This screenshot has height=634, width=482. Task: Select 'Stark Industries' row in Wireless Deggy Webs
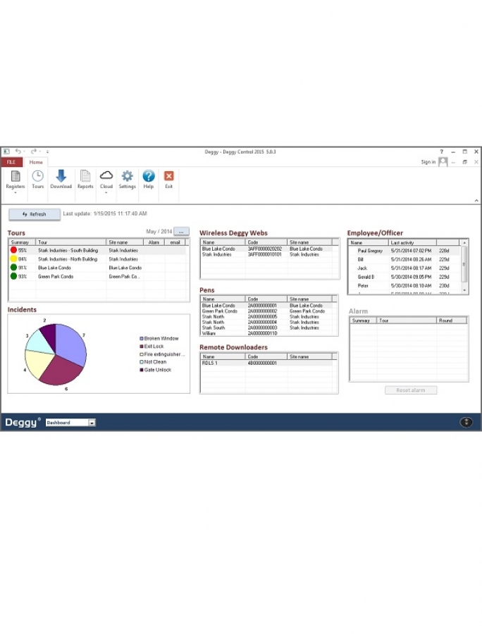click(x=267, y=254)
